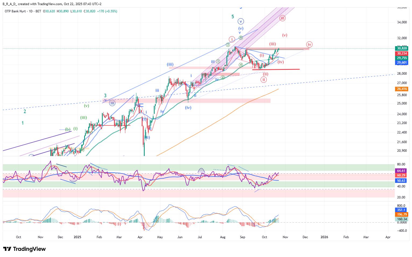Click the purple 64.61 RSI value label
The width and height of the screenshot is (412, 257).
(x=402, y=171)
